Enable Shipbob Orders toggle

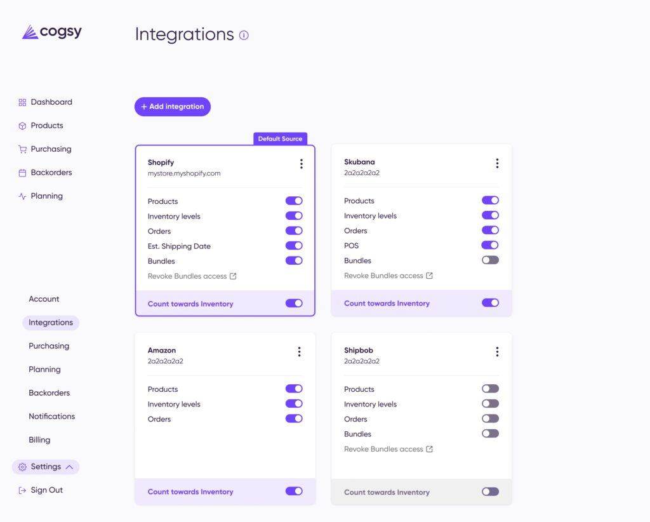pos(490,418)
